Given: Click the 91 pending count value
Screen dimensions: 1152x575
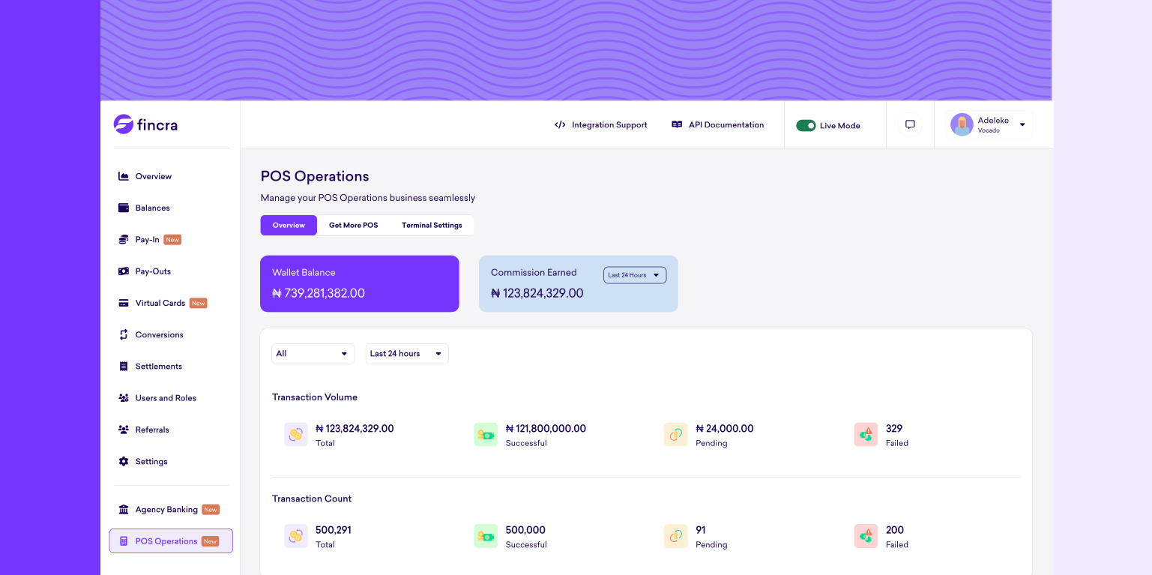Looking at the screenshot, I should (701, 530).
